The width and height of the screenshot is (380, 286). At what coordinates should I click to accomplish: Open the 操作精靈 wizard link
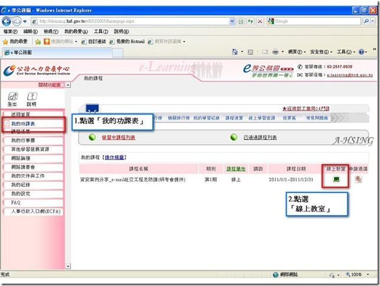tap(114, 158)
